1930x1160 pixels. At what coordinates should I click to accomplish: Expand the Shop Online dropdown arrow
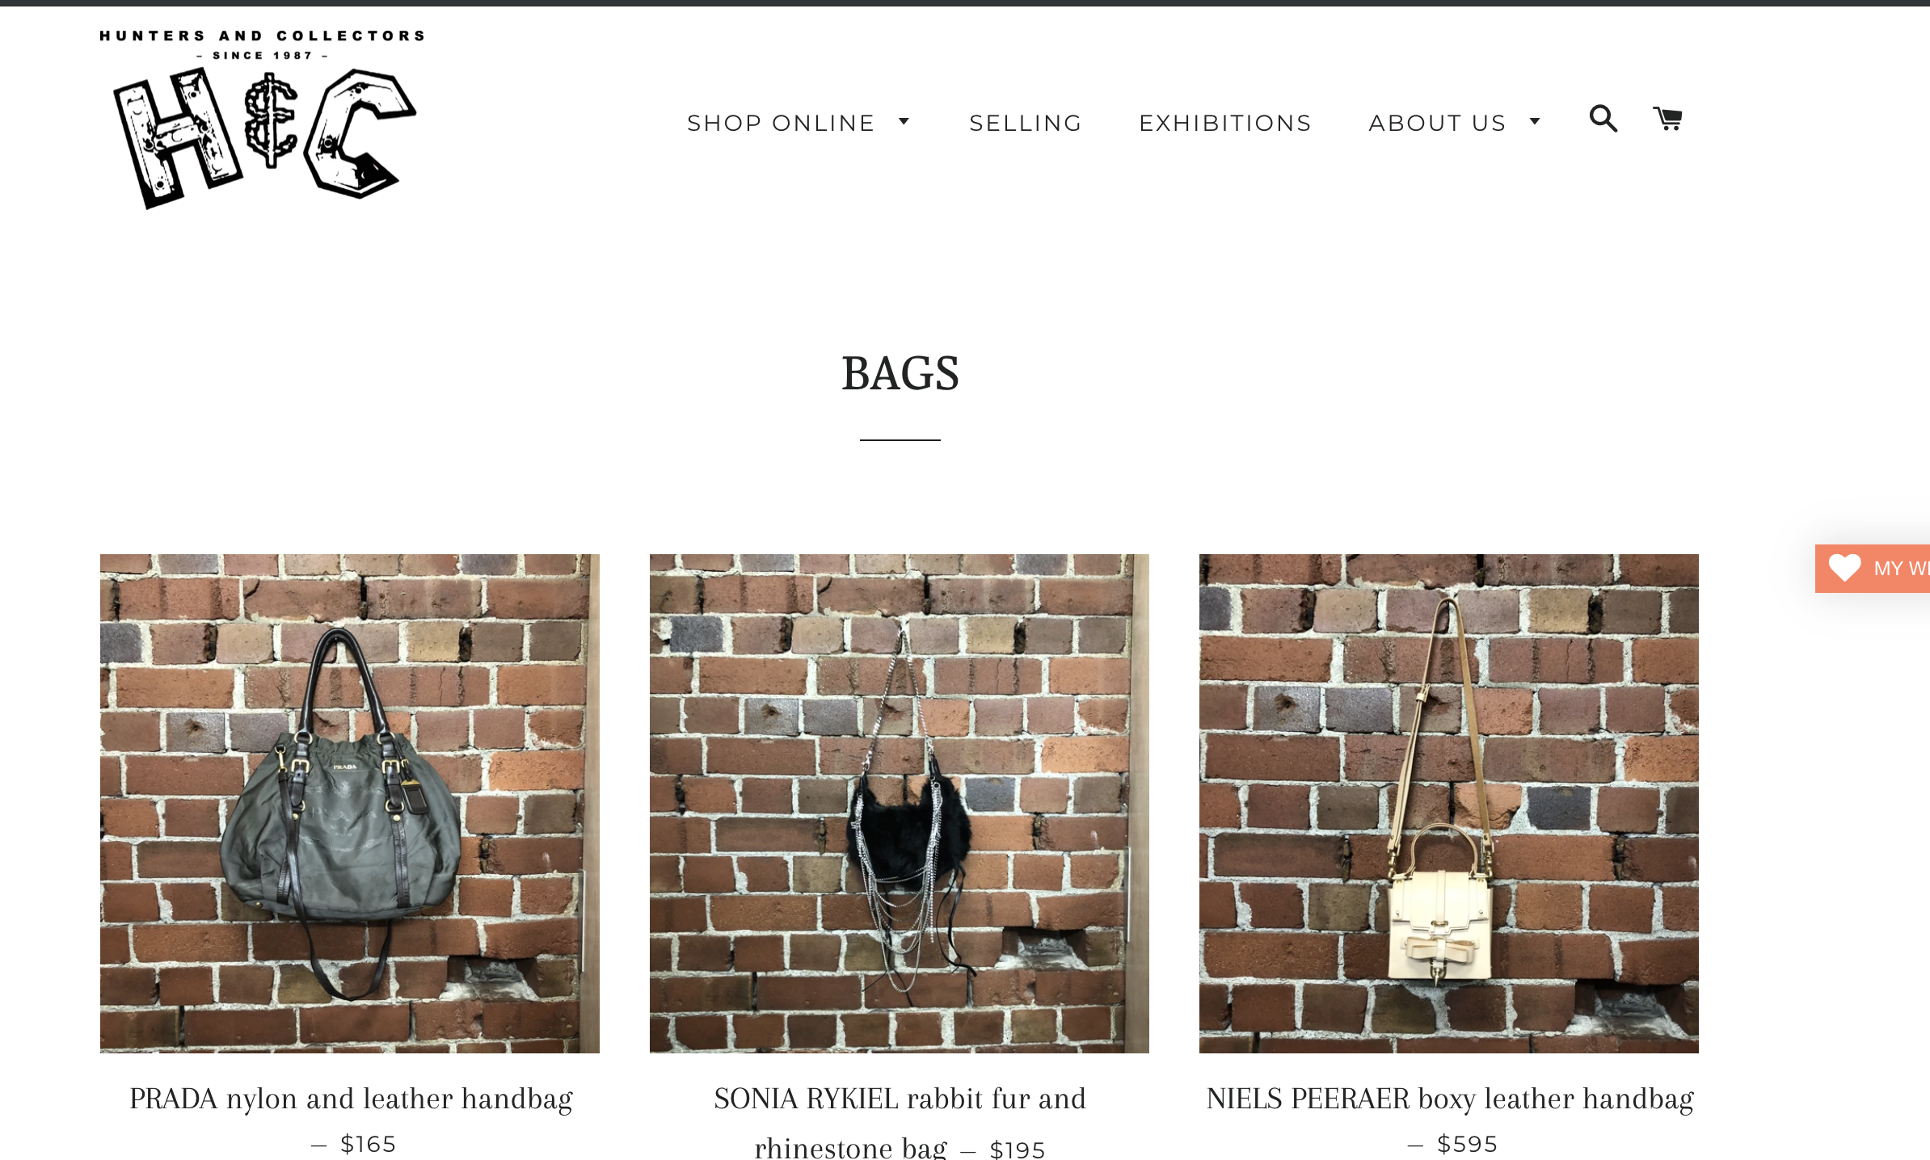click(904, 122)
